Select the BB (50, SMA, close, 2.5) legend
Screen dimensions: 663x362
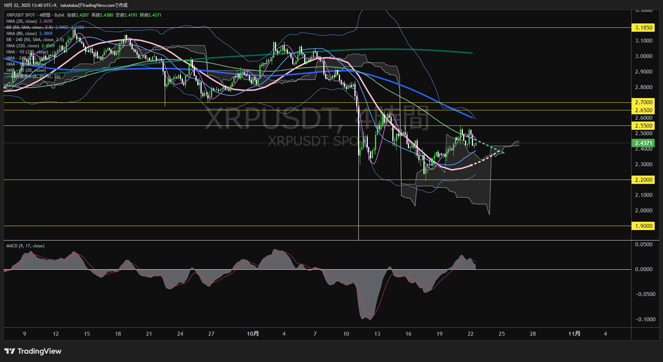[30, 27]
